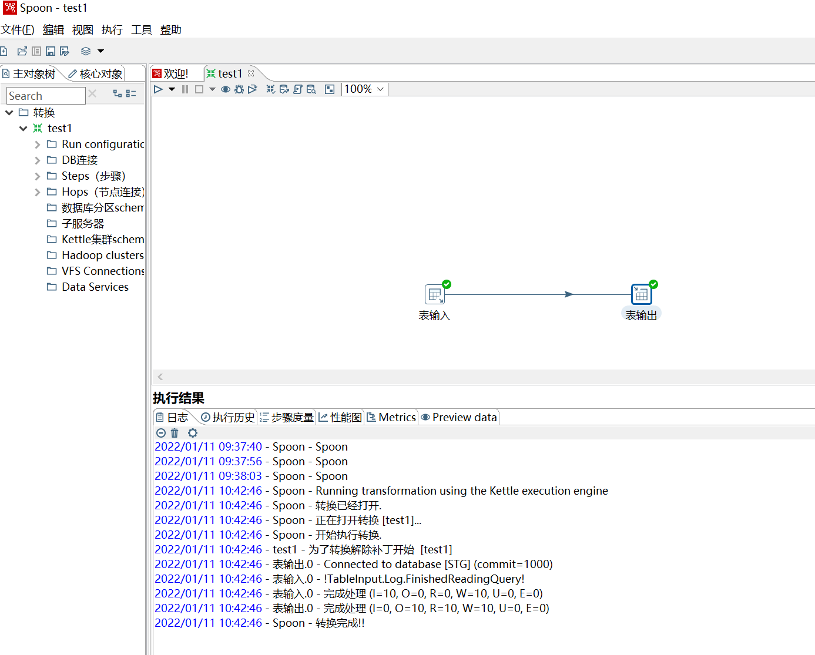Toggle show only error lines in log
Viewport: 815px width, 655px height.
[x=160, y=433]
